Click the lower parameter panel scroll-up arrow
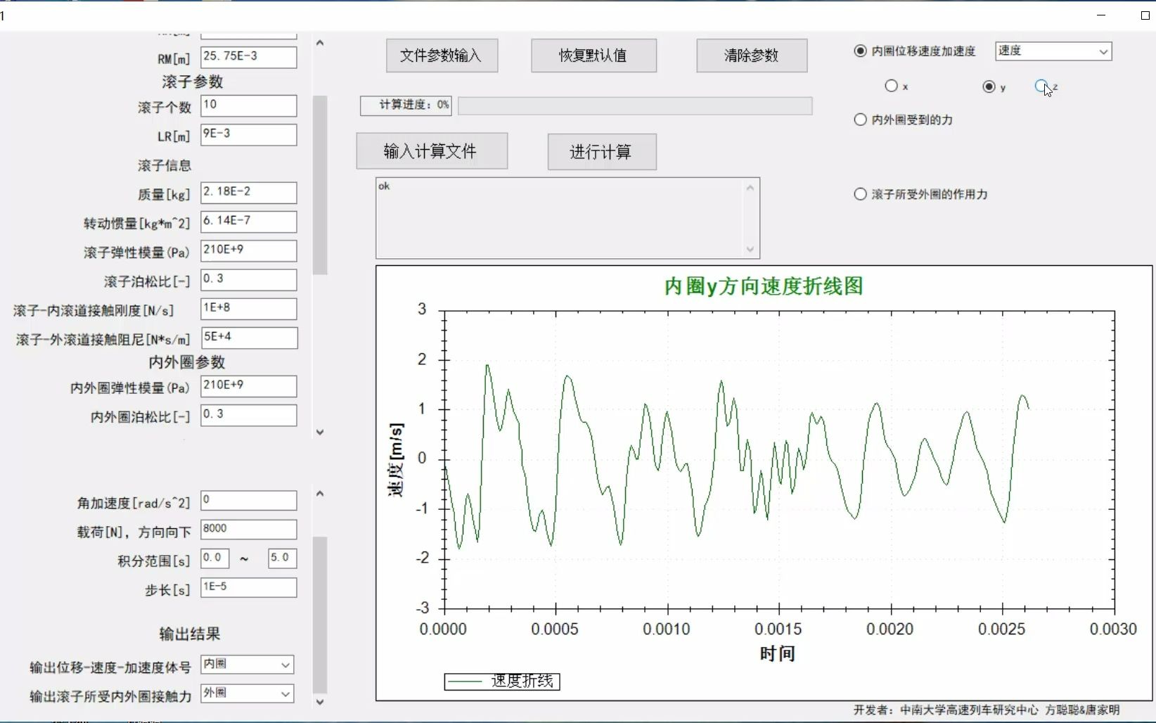 pos(320,494)
